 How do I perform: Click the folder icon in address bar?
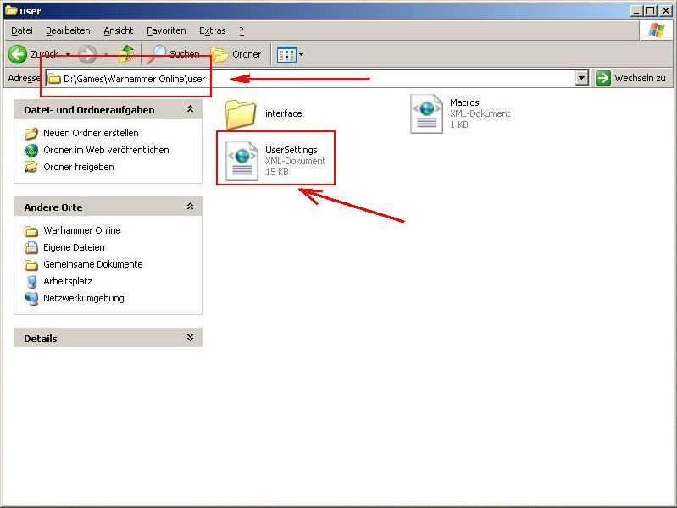coord(54,79)
